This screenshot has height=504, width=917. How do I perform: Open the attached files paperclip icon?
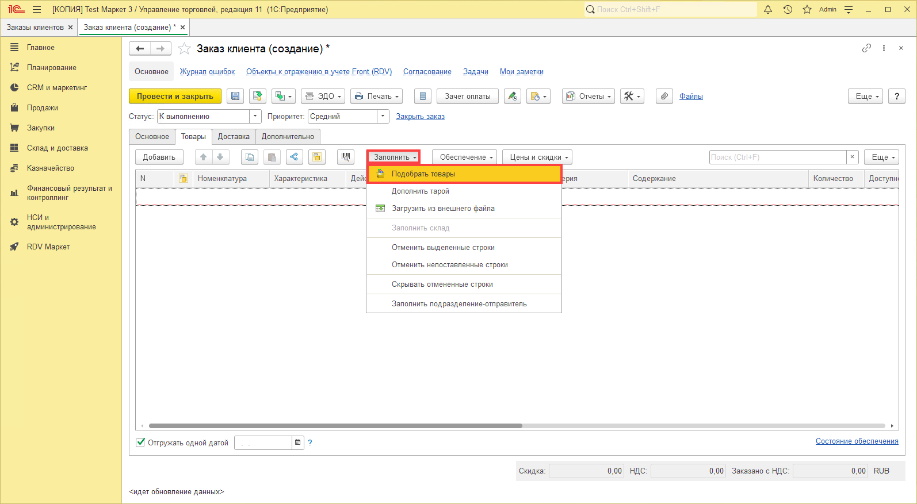664,97
